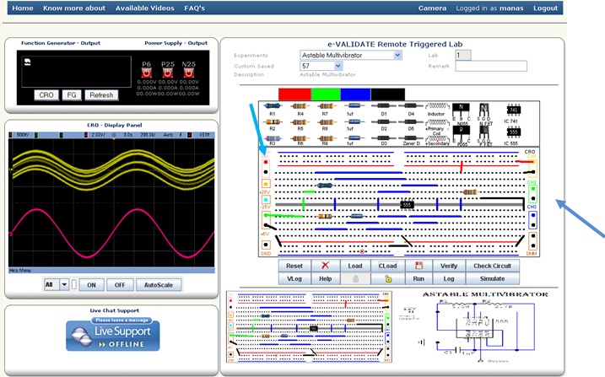Select the IC 555 component icon
Screen dimensions: 605x377
coord(514,137)
